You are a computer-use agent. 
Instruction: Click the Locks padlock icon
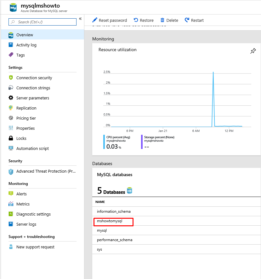11,138
